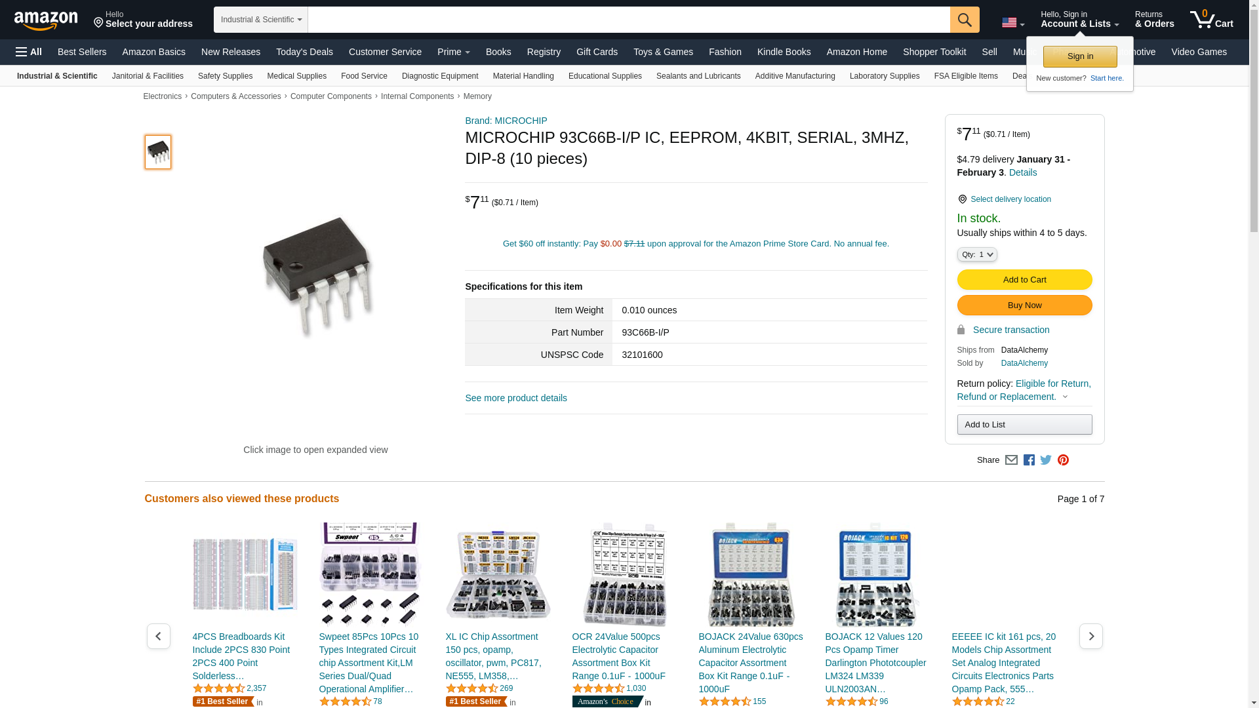Open the Qty quantity dropdown

point(977,254)
